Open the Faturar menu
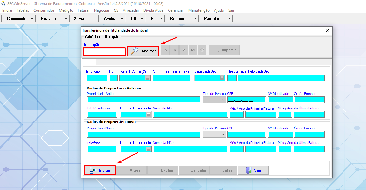 tap(83, 10)
